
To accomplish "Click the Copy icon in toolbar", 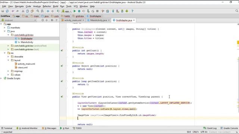I will coord(27,11).
